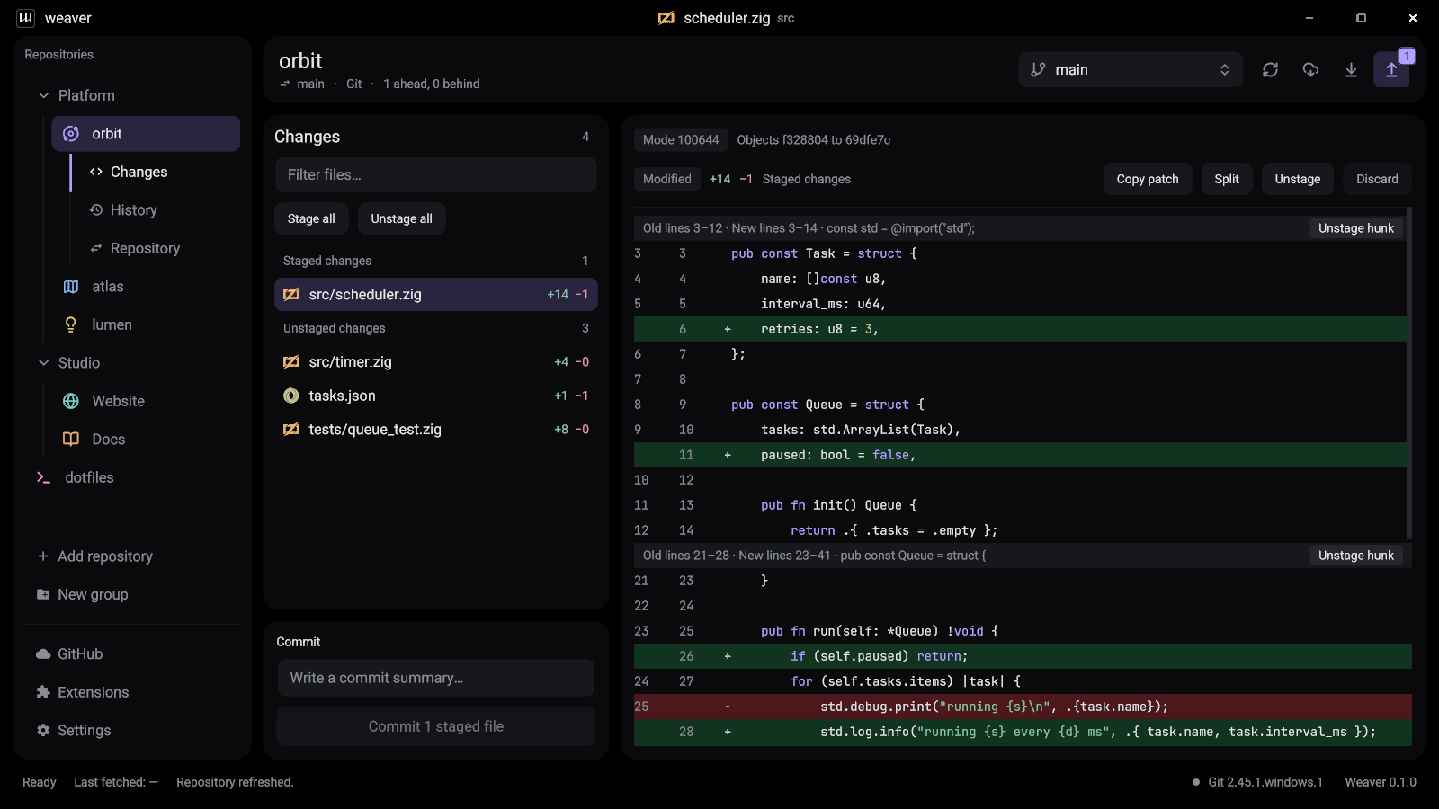
Task: Switch diff to Split view
Action: coord(1227,179)
